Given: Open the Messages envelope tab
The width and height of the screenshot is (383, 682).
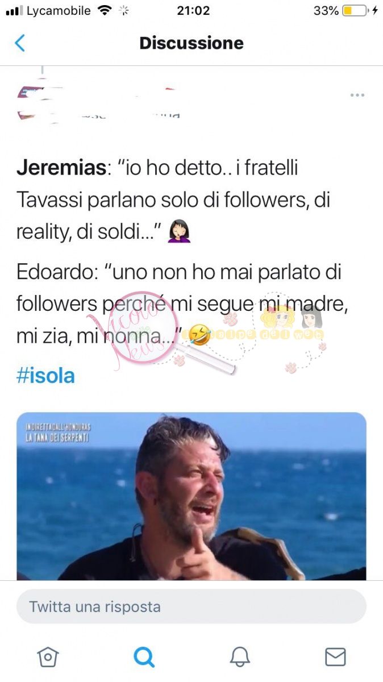Looking at the screenshot, I should tap(335, 657).
